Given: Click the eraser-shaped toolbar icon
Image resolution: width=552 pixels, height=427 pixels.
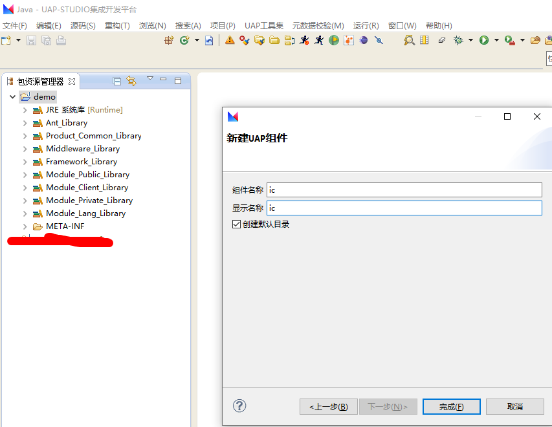Looking at the screenshot, I should pos(442,40).
